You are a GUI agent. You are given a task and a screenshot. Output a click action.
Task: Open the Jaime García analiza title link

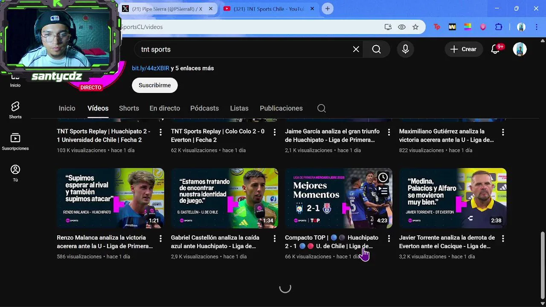click(332, 136)
